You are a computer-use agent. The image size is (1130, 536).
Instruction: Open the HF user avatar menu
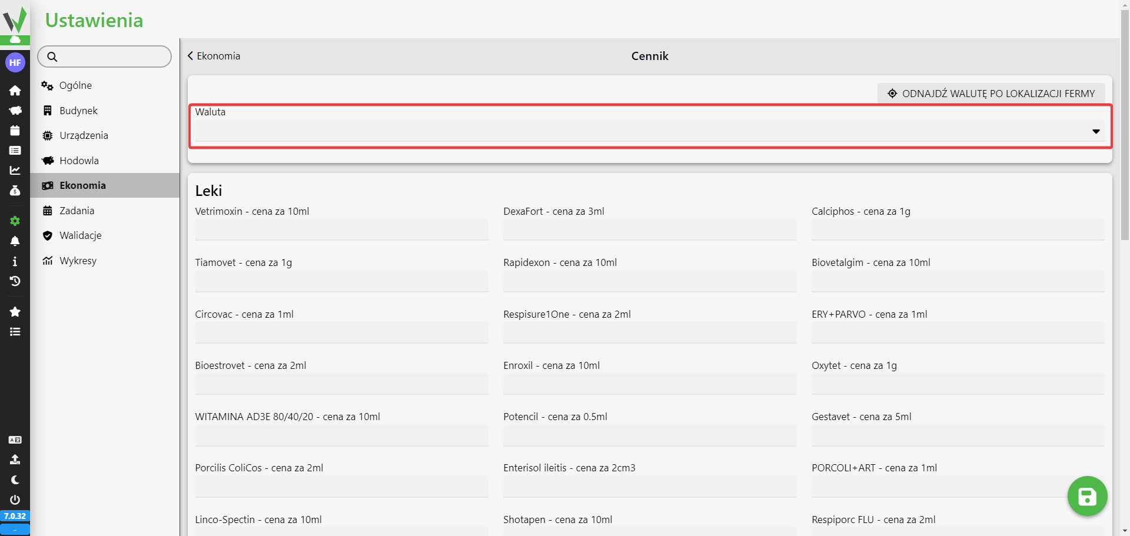[x=15, y=62]
